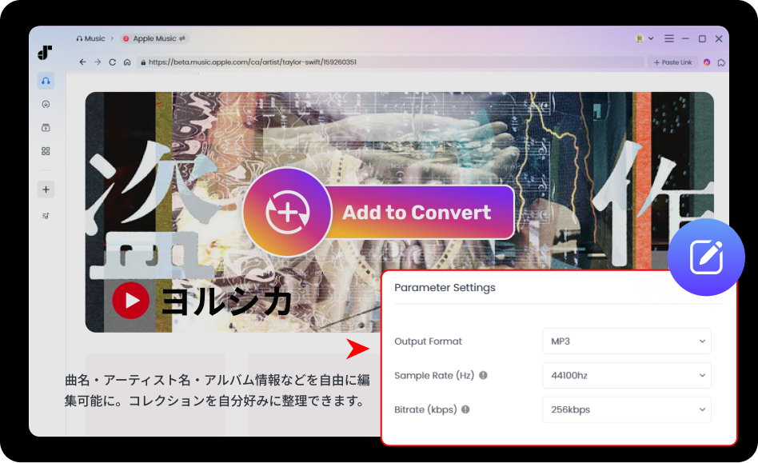758x463 pixels.
Task: Select the headphones Music tab in the sidebar
Action: (x=46, y=81)
